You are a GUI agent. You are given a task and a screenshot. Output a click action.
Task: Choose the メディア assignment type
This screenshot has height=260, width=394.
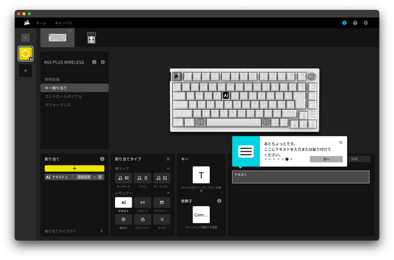[143, 202]
